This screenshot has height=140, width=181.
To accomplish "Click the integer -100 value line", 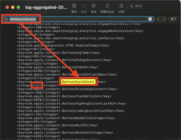I will click(39, 27).
